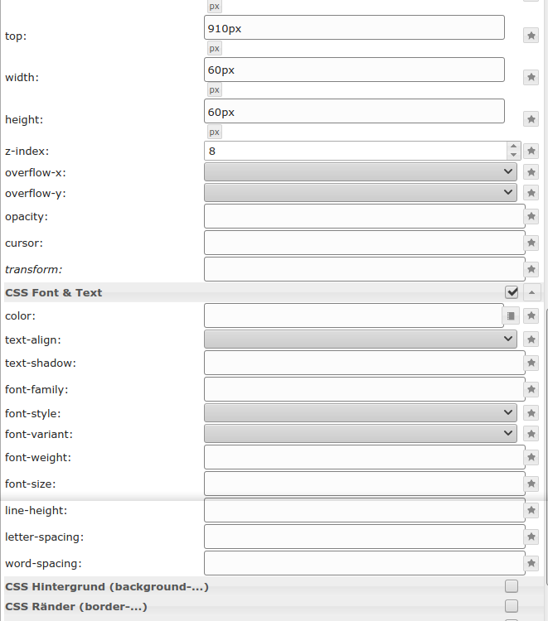Click into the line-height input field

coord(364,510)
